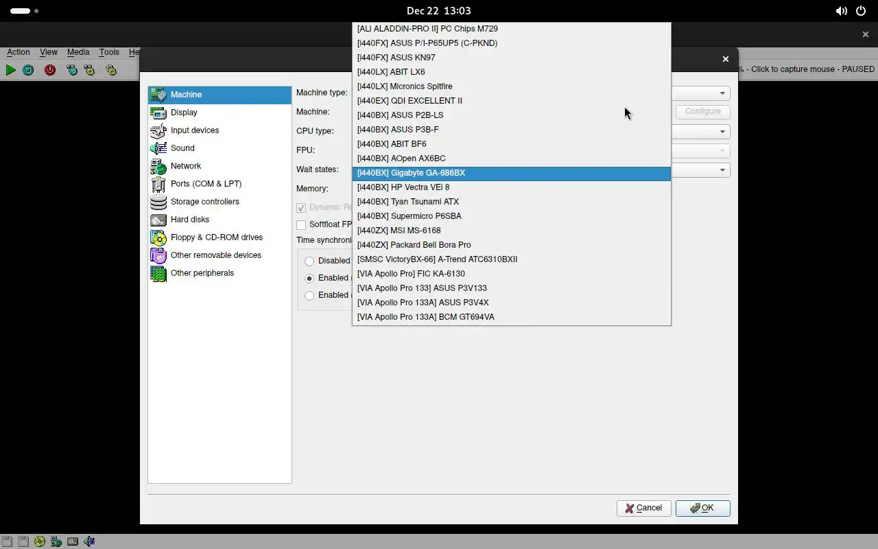The image size is (878, 549).
Task: Open the system volume indicator
Action: click(841, 11)
